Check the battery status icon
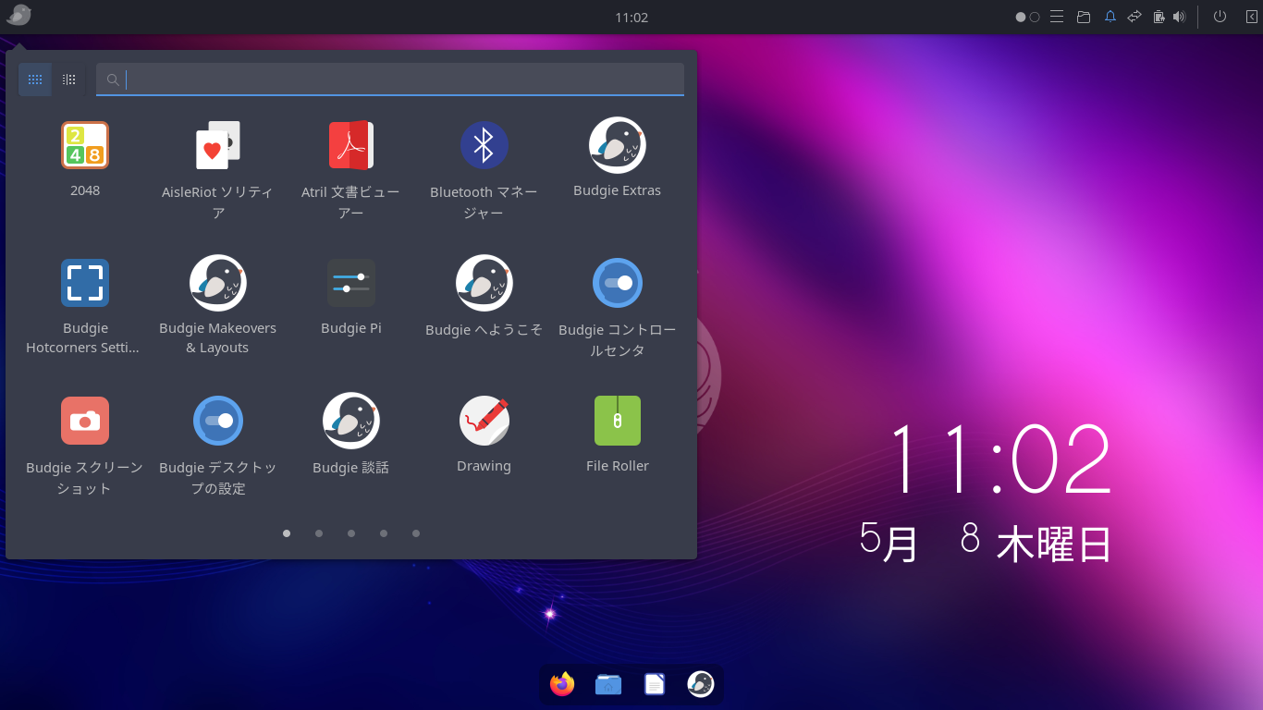1263x710 pixels. pos(1159,17)
